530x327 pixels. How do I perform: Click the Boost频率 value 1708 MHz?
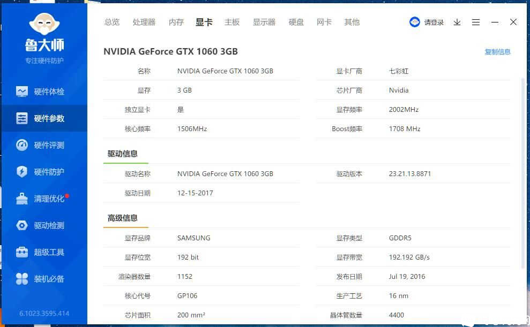[405, 129]
